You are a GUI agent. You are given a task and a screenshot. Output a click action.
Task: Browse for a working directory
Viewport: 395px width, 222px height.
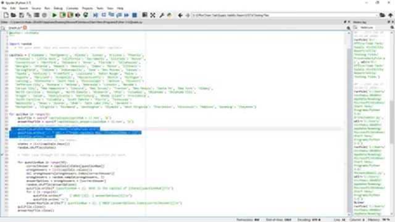[x=382, y=15]
